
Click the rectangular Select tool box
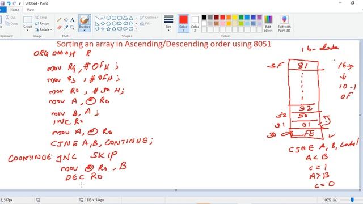28,20
